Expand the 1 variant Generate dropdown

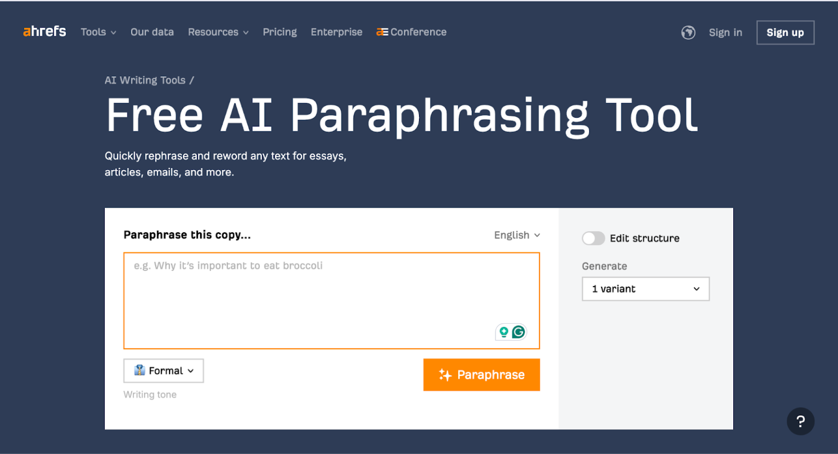(x=645, y=289)
